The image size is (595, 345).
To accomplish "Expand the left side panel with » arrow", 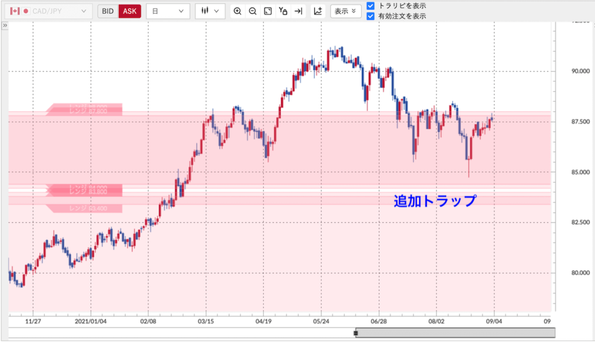I will click(5, 26).
